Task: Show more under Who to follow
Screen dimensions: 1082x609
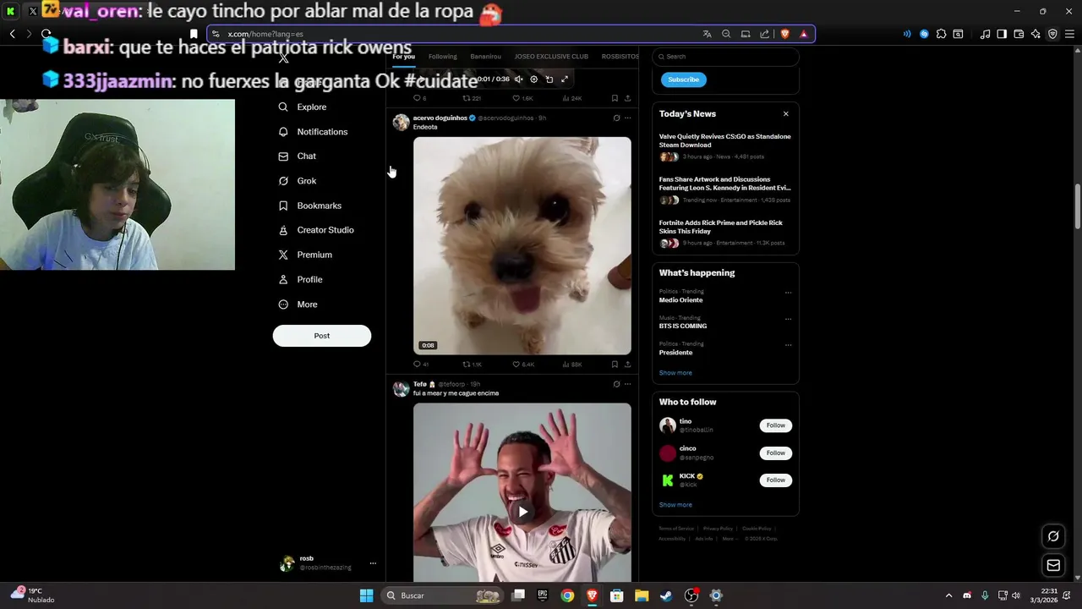Action: click(x=675, y=505)
